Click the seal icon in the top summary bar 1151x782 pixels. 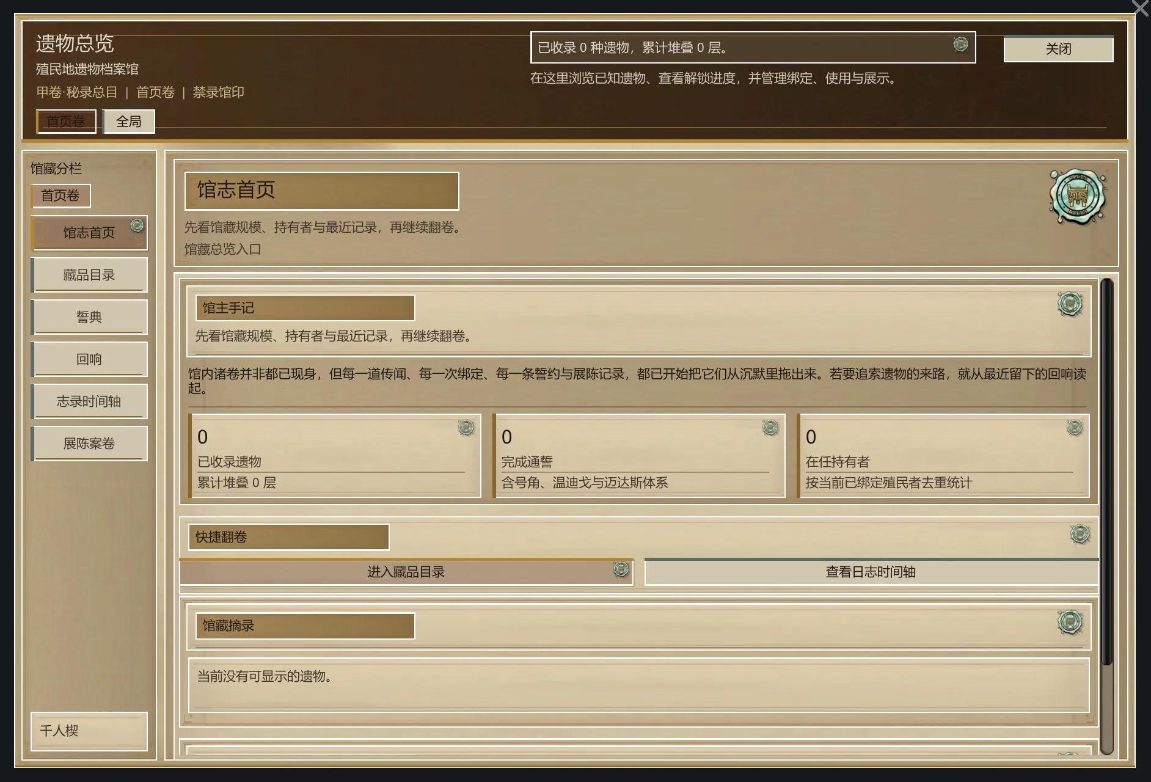click(x=960, y=44)
